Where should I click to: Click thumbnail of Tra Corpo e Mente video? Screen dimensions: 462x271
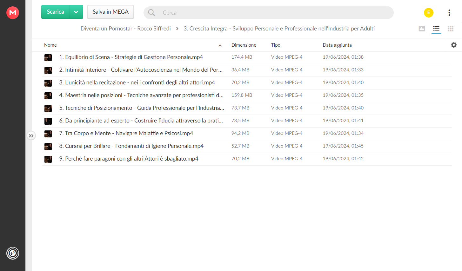48,134
